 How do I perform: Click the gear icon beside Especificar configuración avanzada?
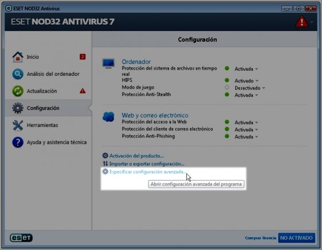[105, 171]
